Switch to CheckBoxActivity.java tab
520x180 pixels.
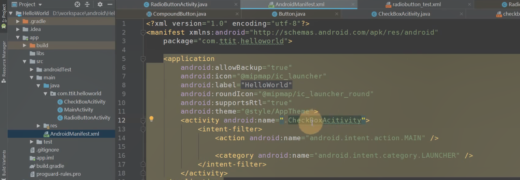point(404,14)
